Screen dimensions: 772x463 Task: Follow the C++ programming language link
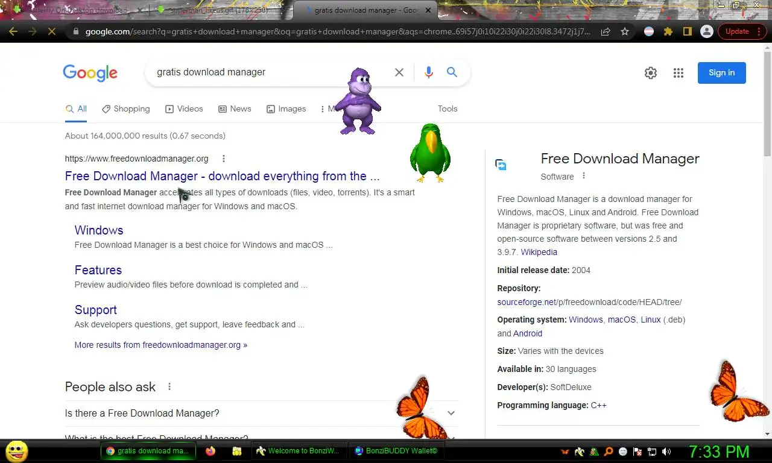click(x=599, y=405)
